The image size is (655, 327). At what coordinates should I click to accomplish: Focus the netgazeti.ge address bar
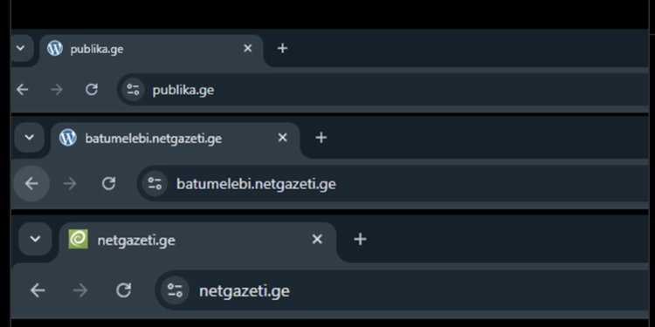coord(401,290)
